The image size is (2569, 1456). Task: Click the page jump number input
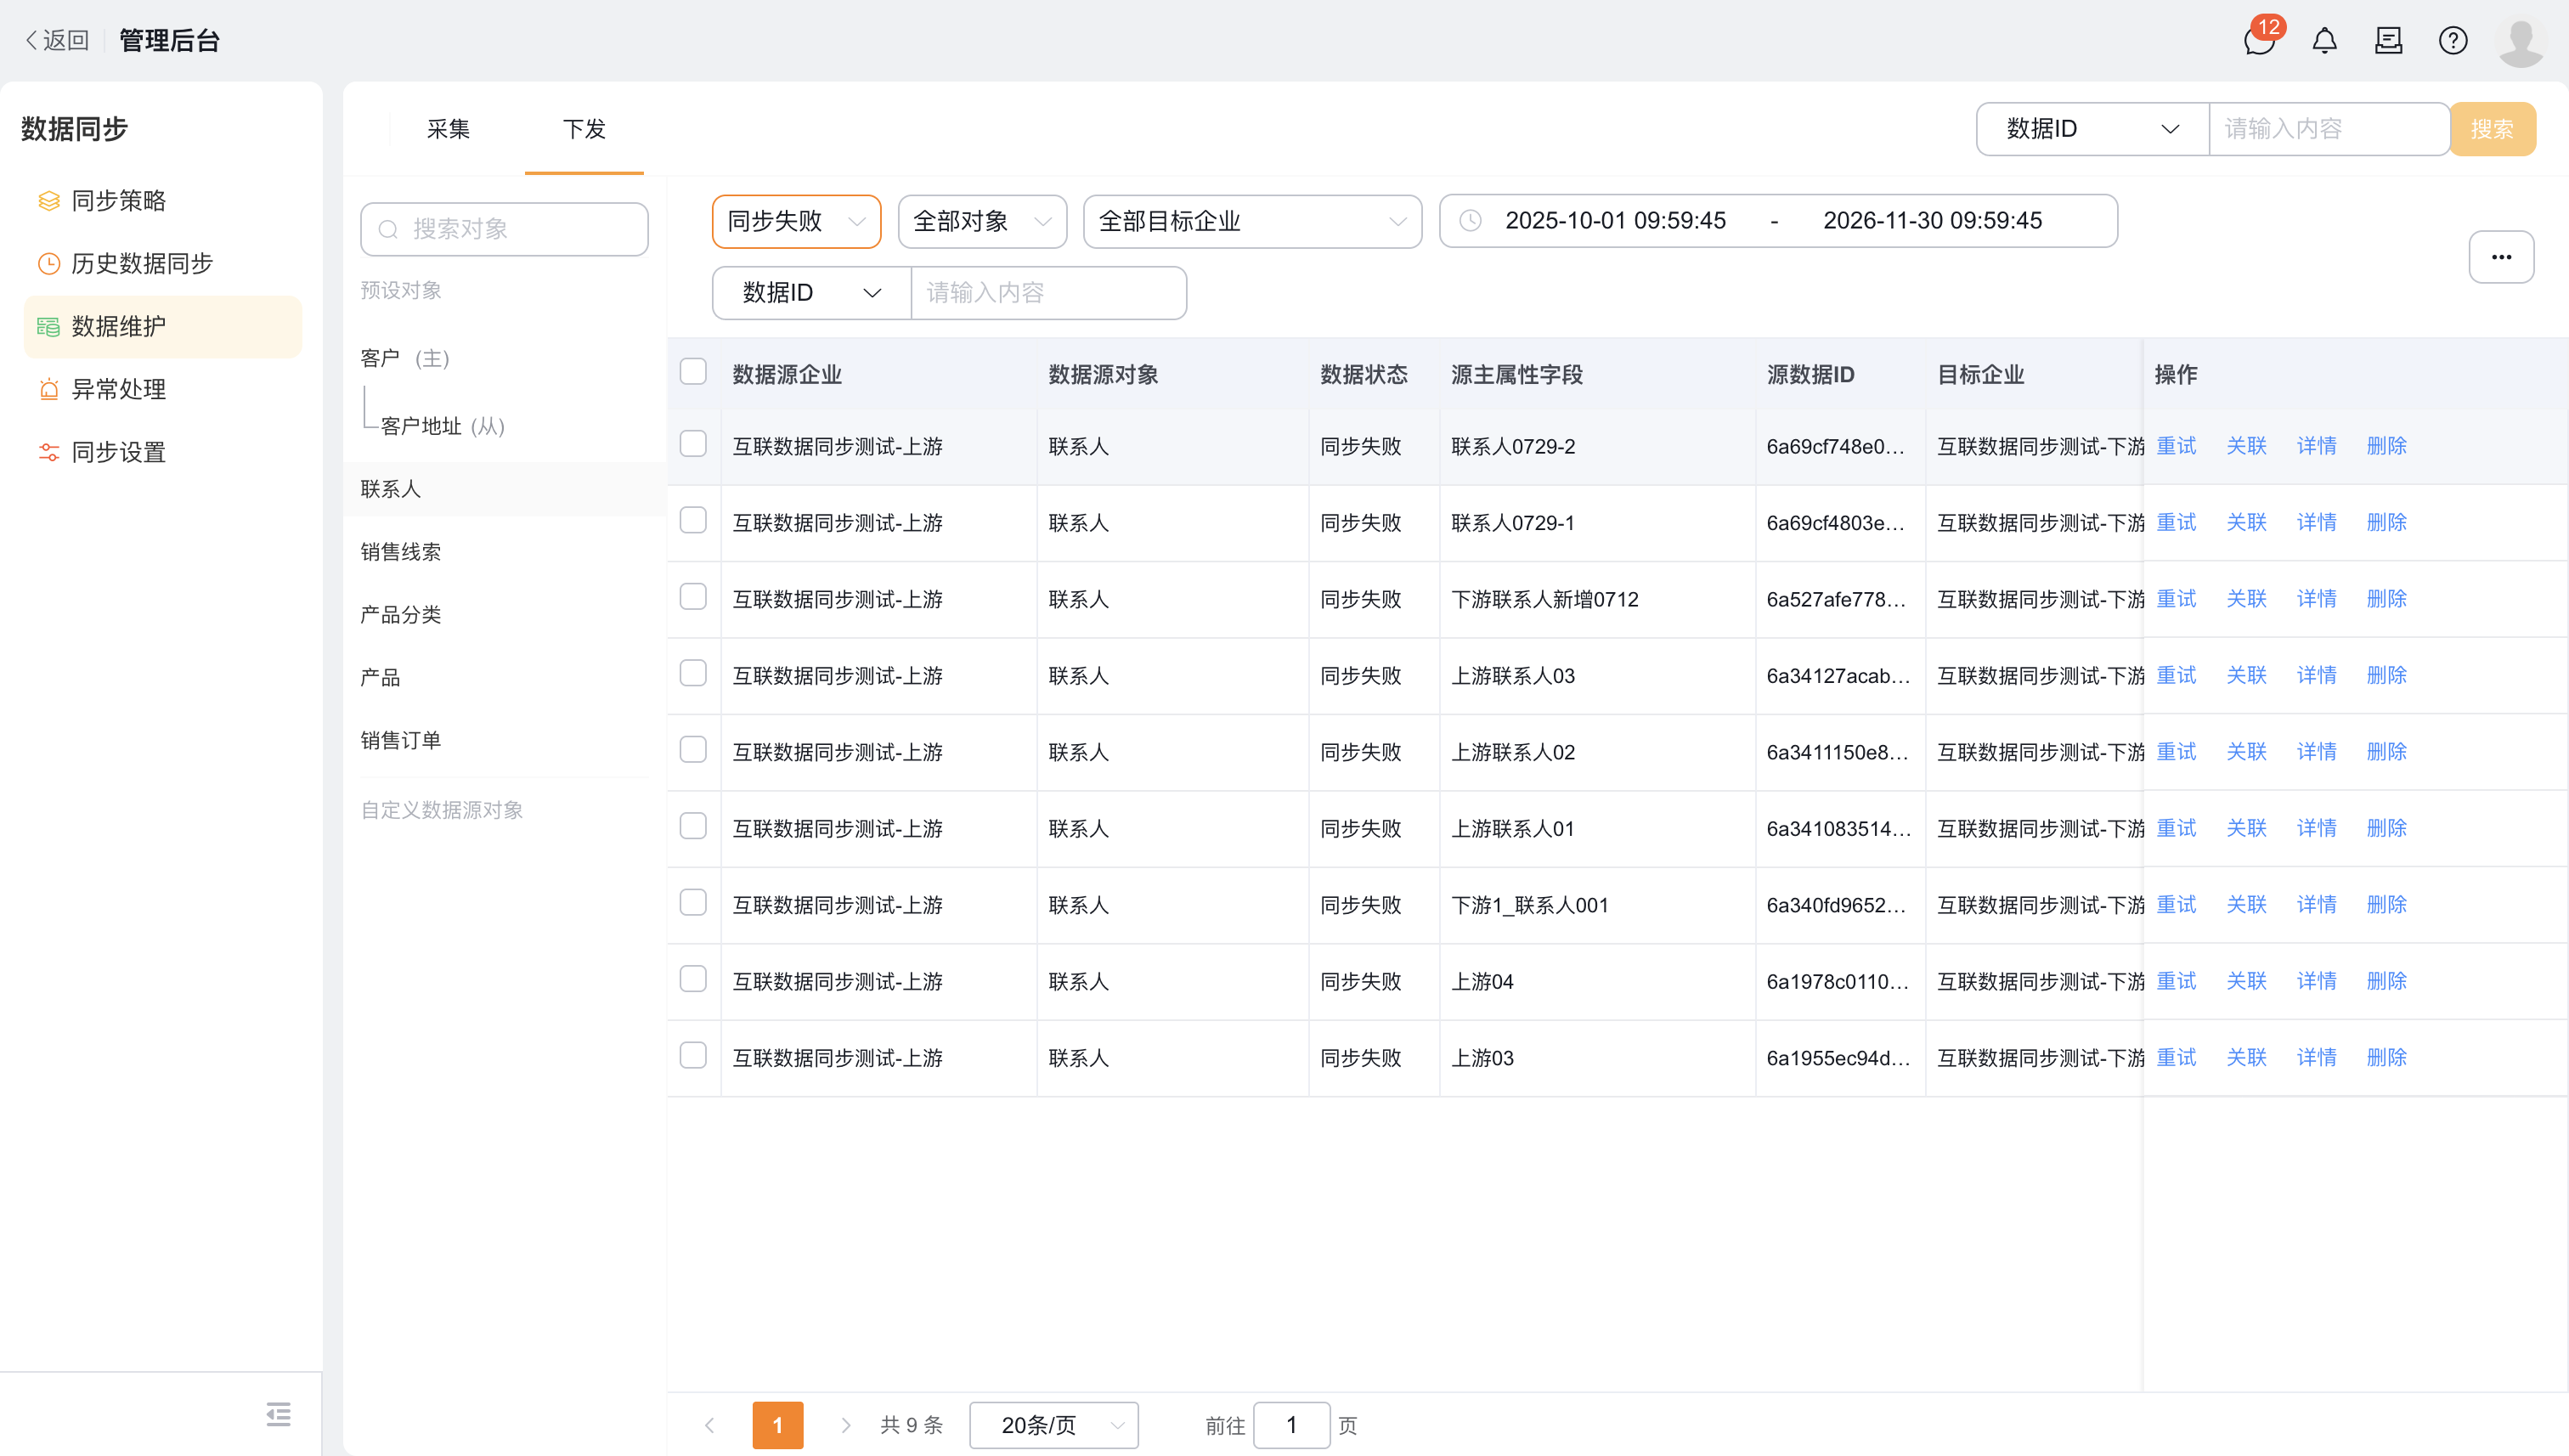click(1291, 1425)
